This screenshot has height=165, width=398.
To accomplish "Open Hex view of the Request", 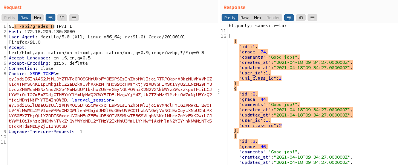I will [x=38, y=17].
